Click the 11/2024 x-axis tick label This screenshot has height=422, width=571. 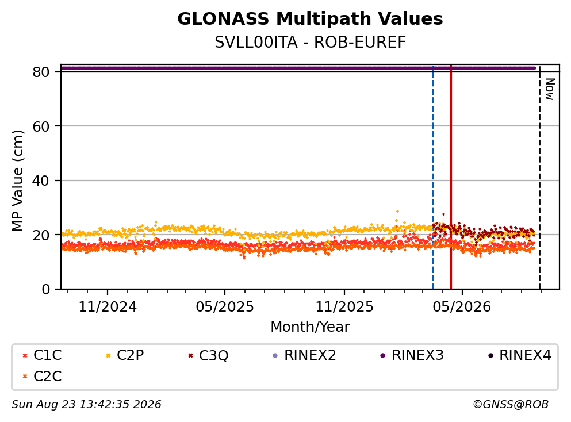(x=108, y=307)
